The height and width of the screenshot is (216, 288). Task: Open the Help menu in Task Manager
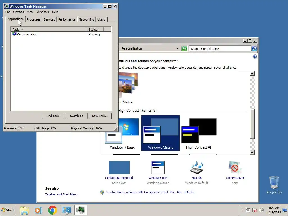coord(55,12)
